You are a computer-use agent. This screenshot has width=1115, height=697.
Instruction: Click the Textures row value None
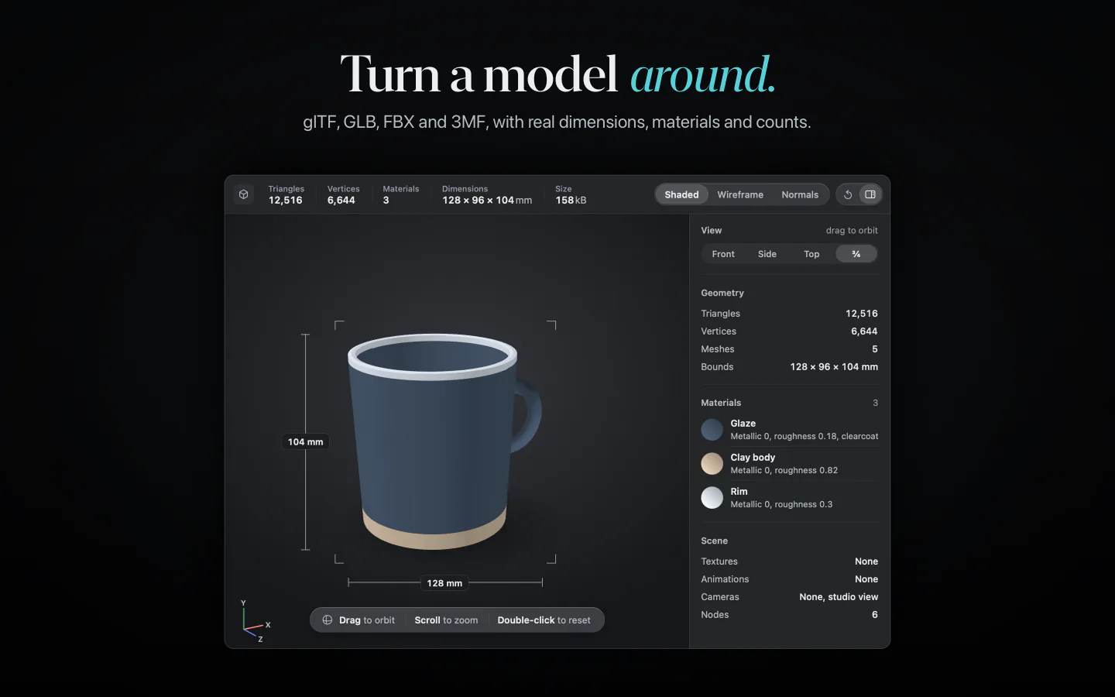point(866,561)
